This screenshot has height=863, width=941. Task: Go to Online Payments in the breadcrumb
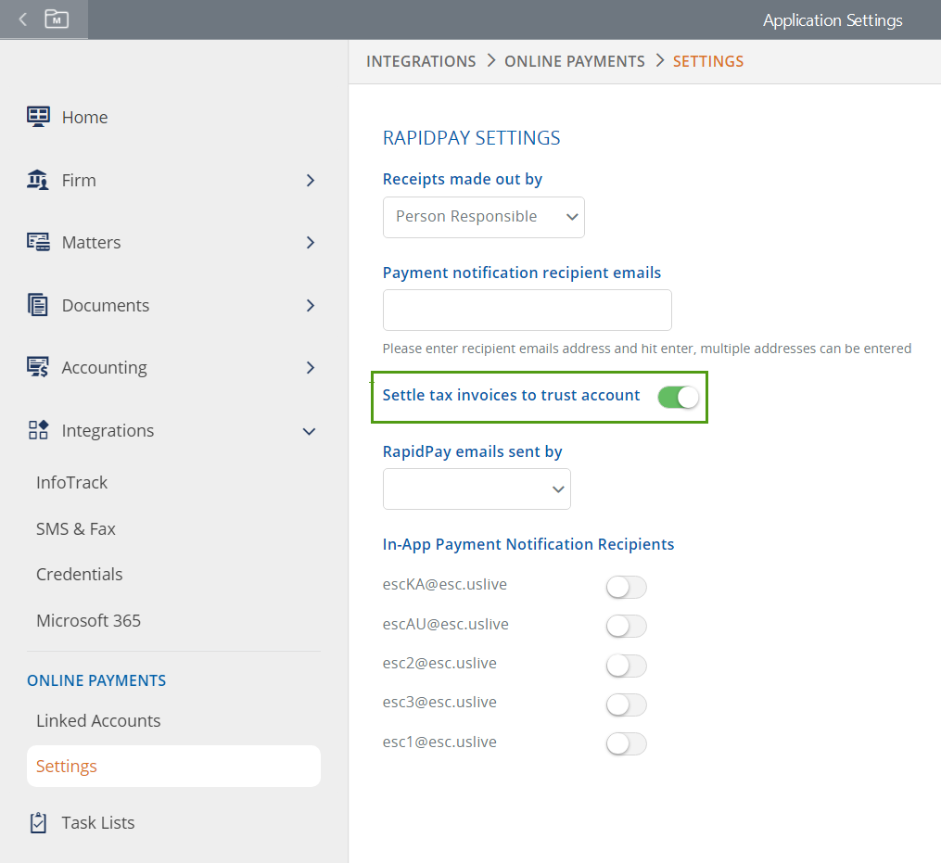point(574,61)
